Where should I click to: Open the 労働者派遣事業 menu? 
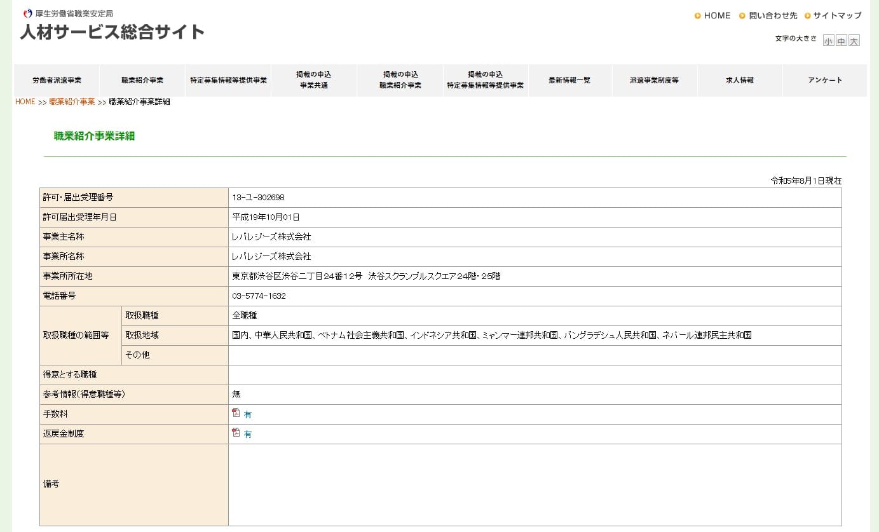pyautogui.click(x=57, y=80)
